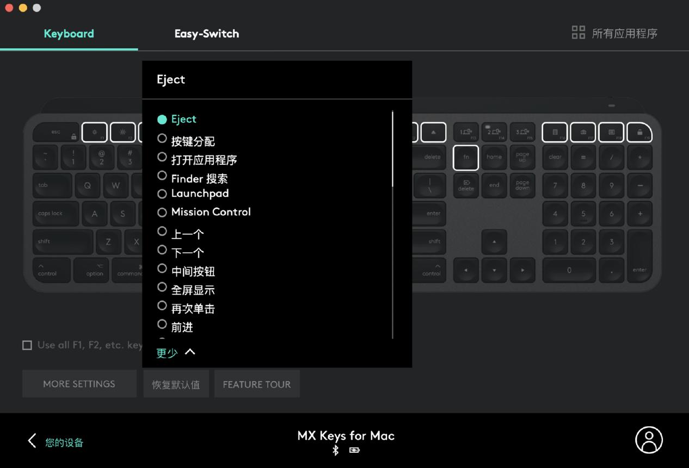Click the battery status icon

pos(354,450)
